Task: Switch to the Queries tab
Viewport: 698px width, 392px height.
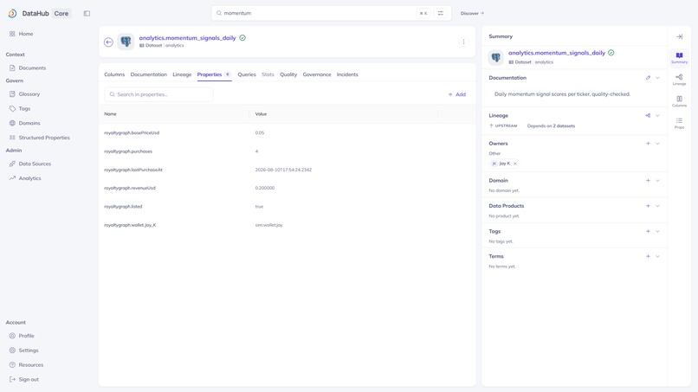Action: tap(247, 74)
